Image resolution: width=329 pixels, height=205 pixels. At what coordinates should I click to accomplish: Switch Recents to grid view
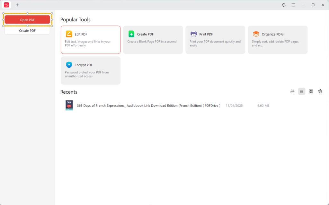click(311, 91)
